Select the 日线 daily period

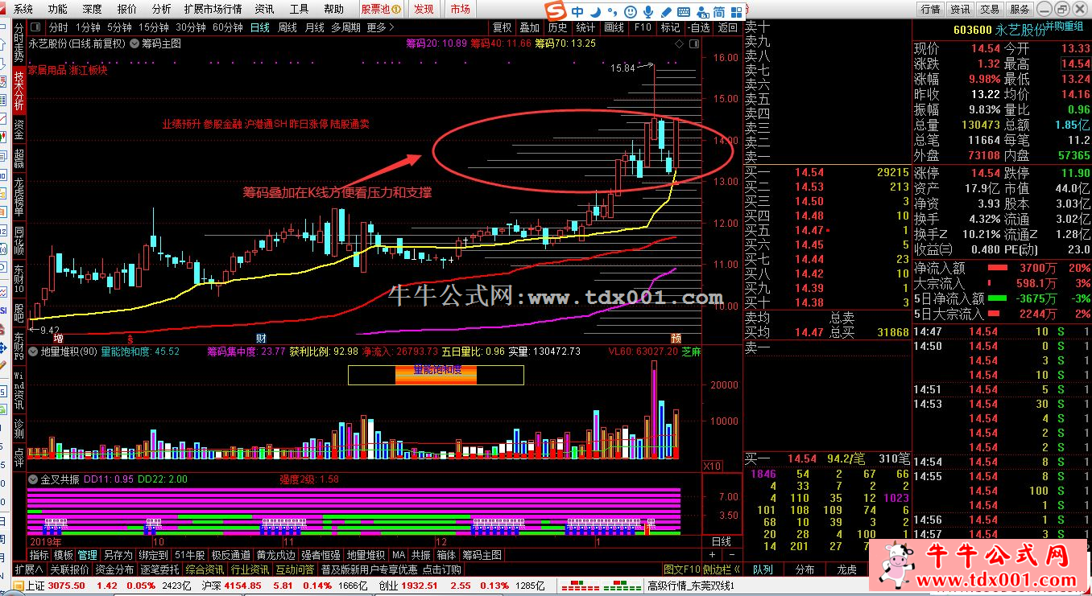pos(259,27)
